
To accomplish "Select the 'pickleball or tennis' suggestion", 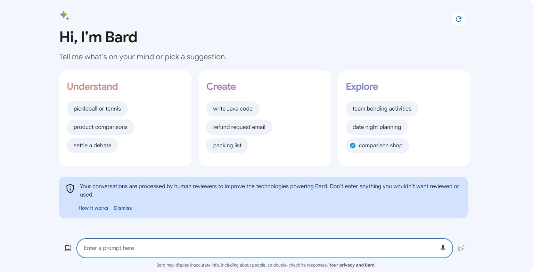I will 97,109.
